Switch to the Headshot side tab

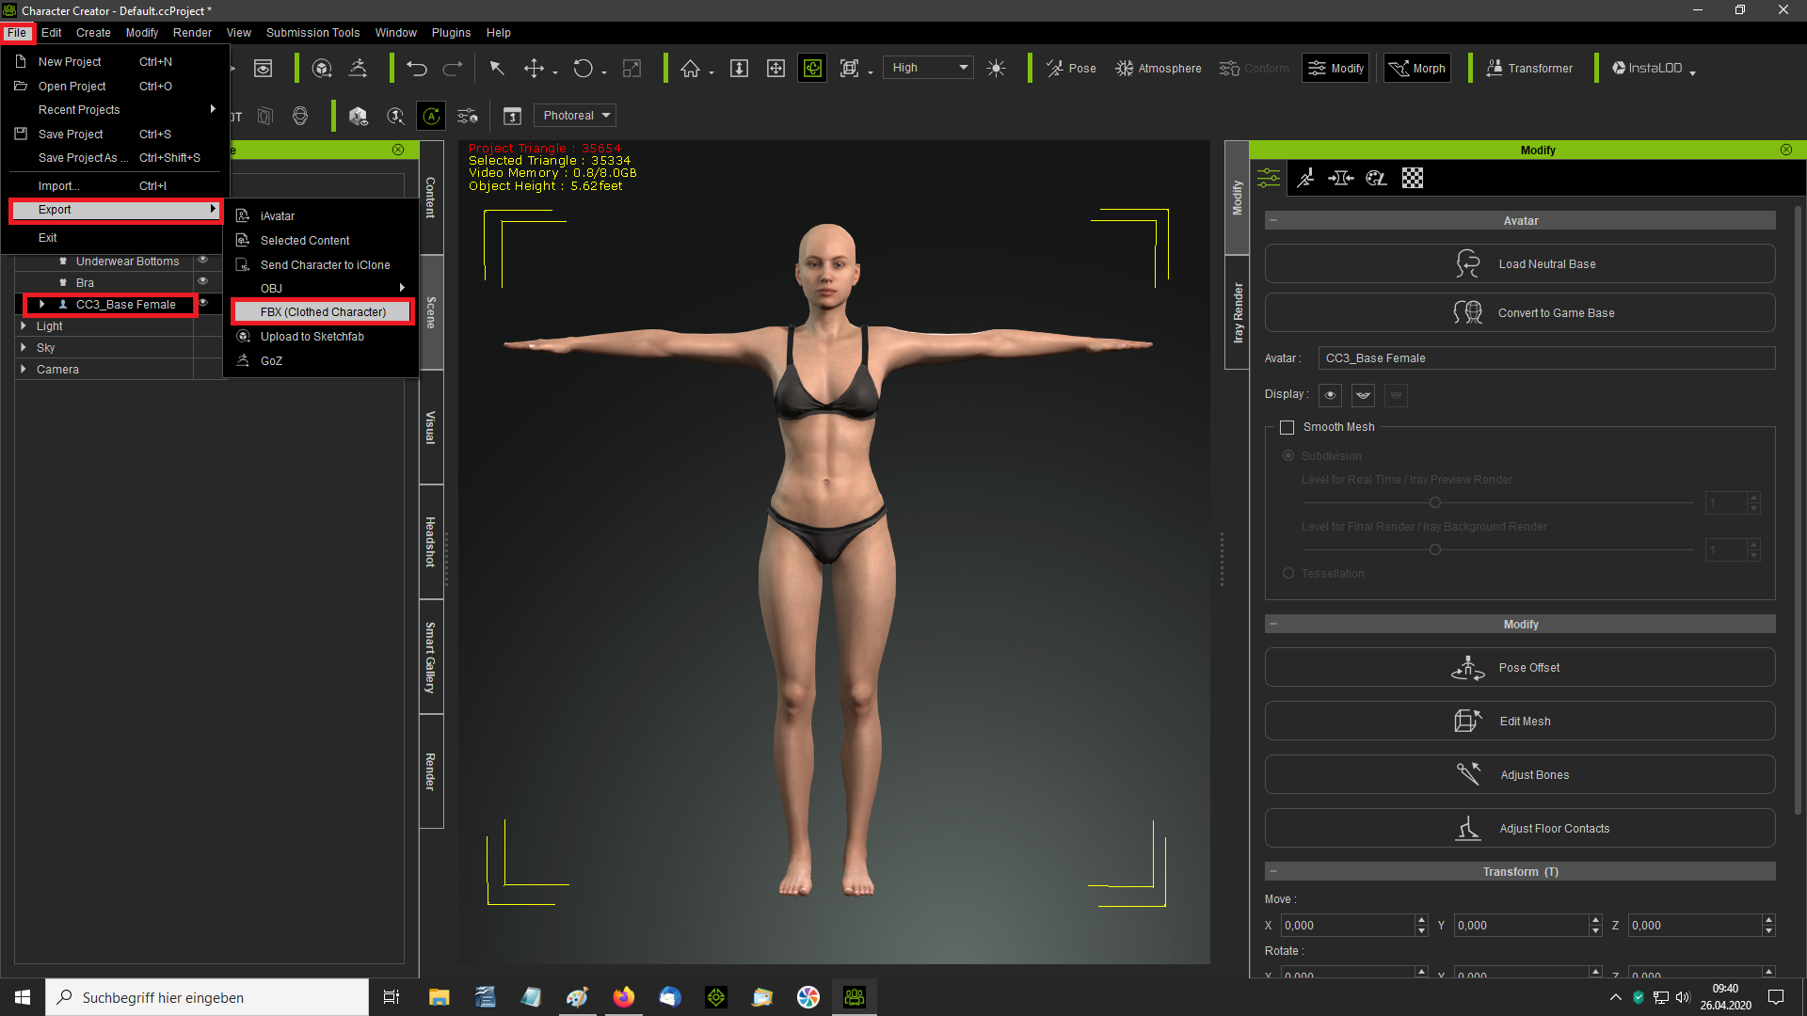click(431, 542)
